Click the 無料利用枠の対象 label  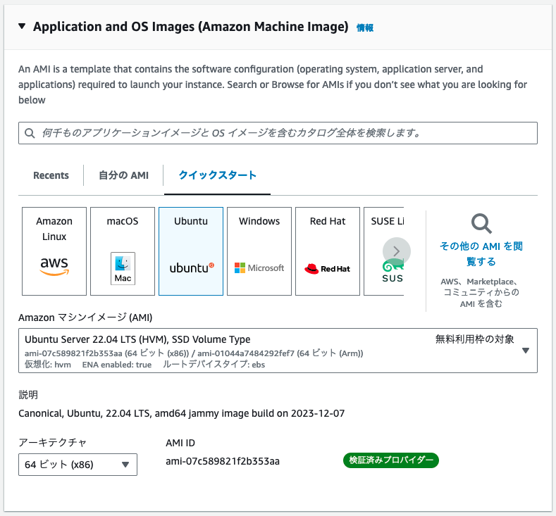(x=474, y=339)
